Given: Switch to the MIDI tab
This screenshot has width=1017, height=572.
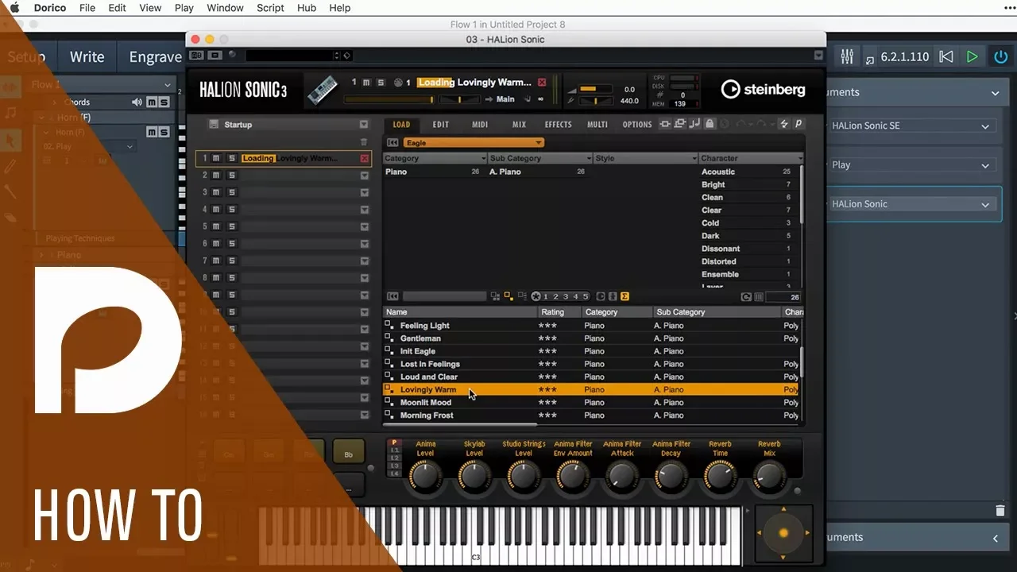Looking at the screenshot, I should (480, 125).
